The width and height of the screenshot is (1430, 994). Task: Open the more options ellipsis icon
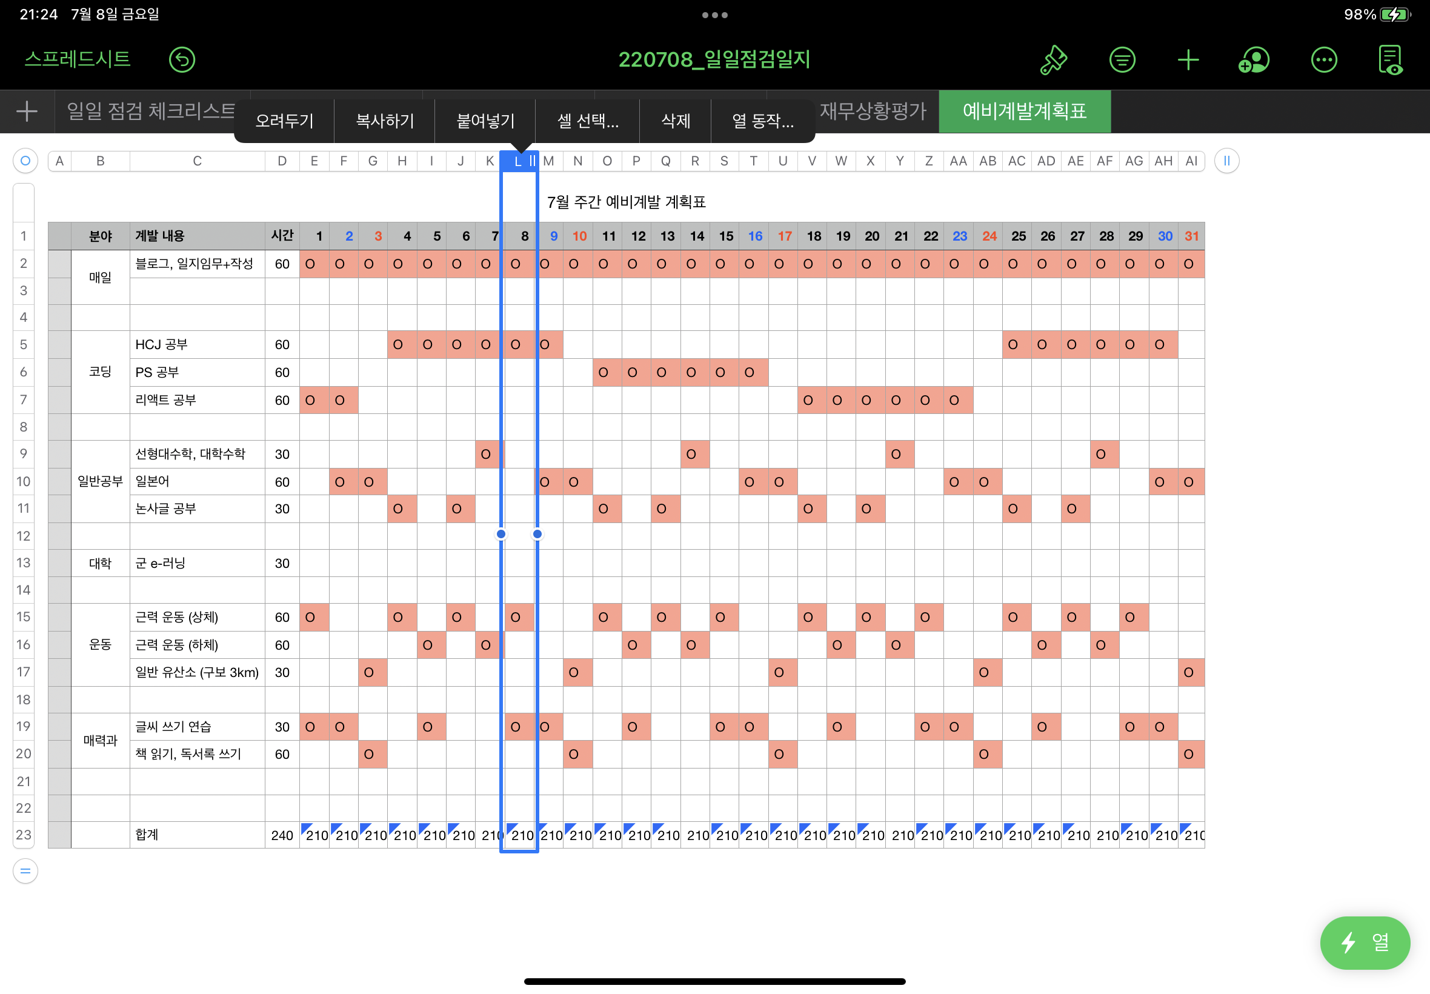[1323, 60]
